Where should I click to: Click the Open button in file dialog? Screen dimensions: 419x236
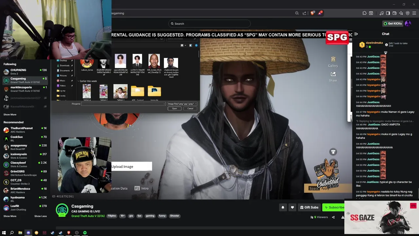174,108
